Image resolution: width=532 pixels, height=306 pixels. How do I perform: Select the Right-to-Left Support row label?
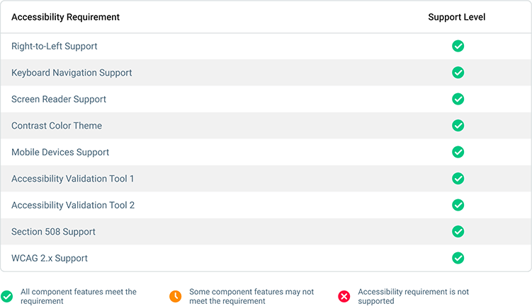coord(55,46)
